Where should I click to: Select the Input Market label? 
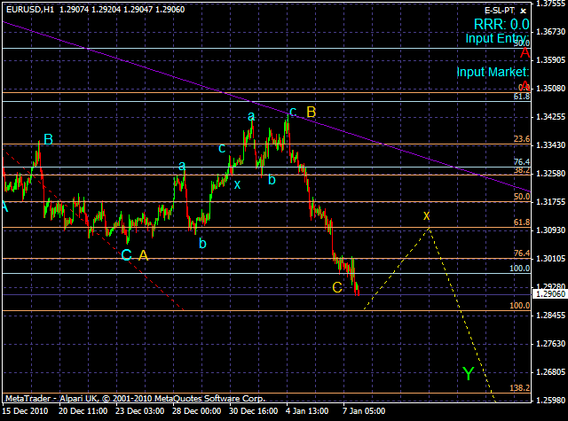[493, 72]
